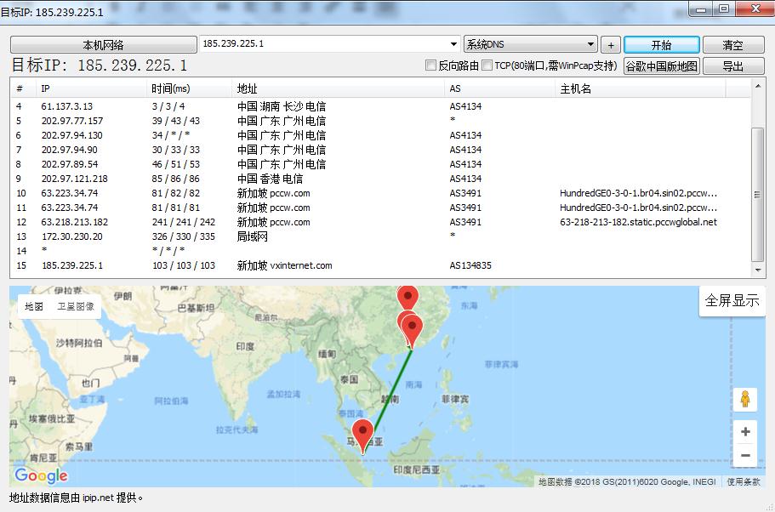Enable the 反向路由 checkbox
775x512 pixels.
coord(433,65)
